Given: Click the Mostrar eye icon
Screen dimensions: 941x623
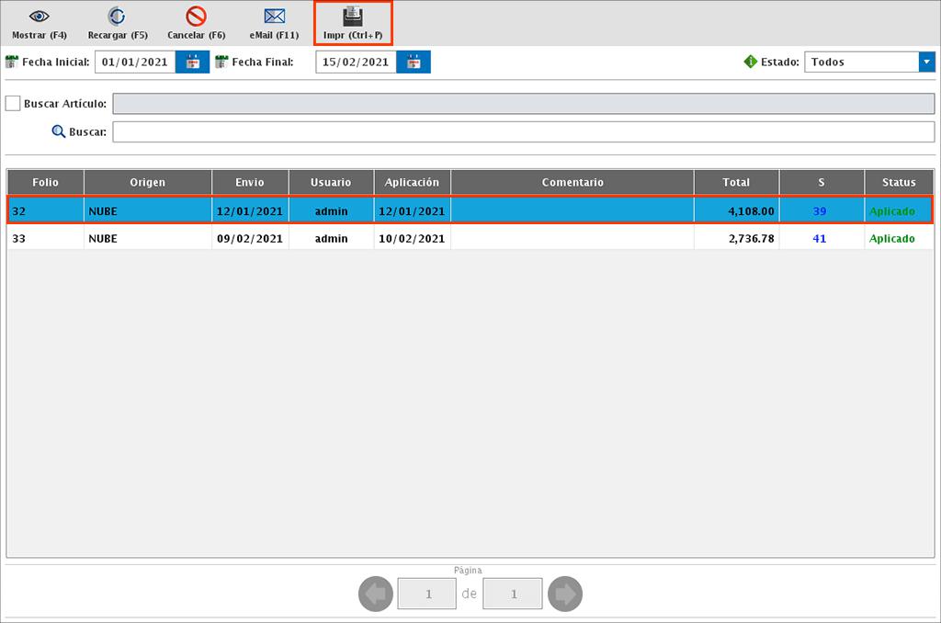Looking at the screenshot, I should click(x=39, y=17).
